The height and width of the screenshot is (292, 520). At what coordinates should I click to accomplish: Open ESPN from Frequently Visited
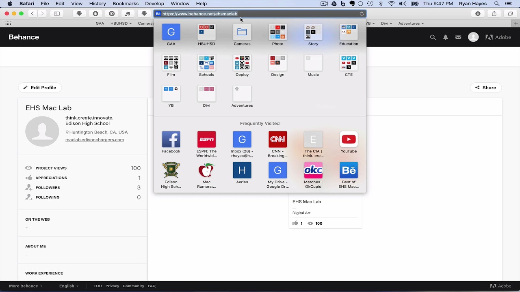coord(206,140)
